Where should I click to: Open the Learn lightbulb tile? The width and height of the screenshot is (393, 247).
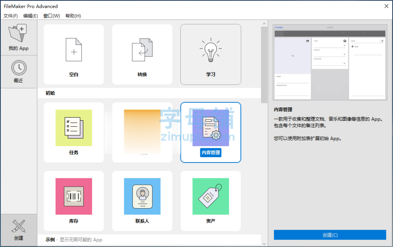211,54
